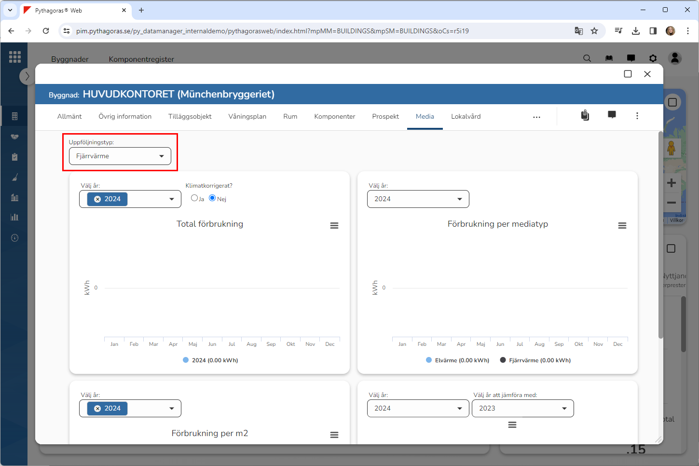
Task: Show more tabs with the ellipsis button
Action: click(536, 117)
